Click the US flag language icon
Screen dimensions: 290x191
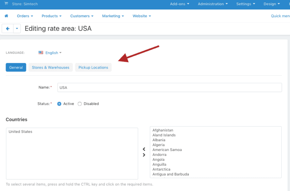click(41, 53)
